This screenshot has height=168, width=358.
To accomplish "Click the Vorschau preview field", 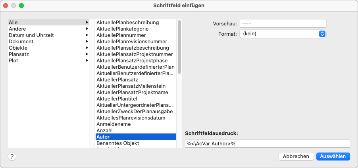I will (283, 24).
